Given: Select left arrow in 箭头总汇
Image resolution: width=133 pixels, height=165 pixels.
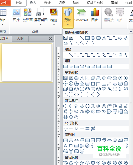Looking at the screenshot, I should click(x=71, y=106).
